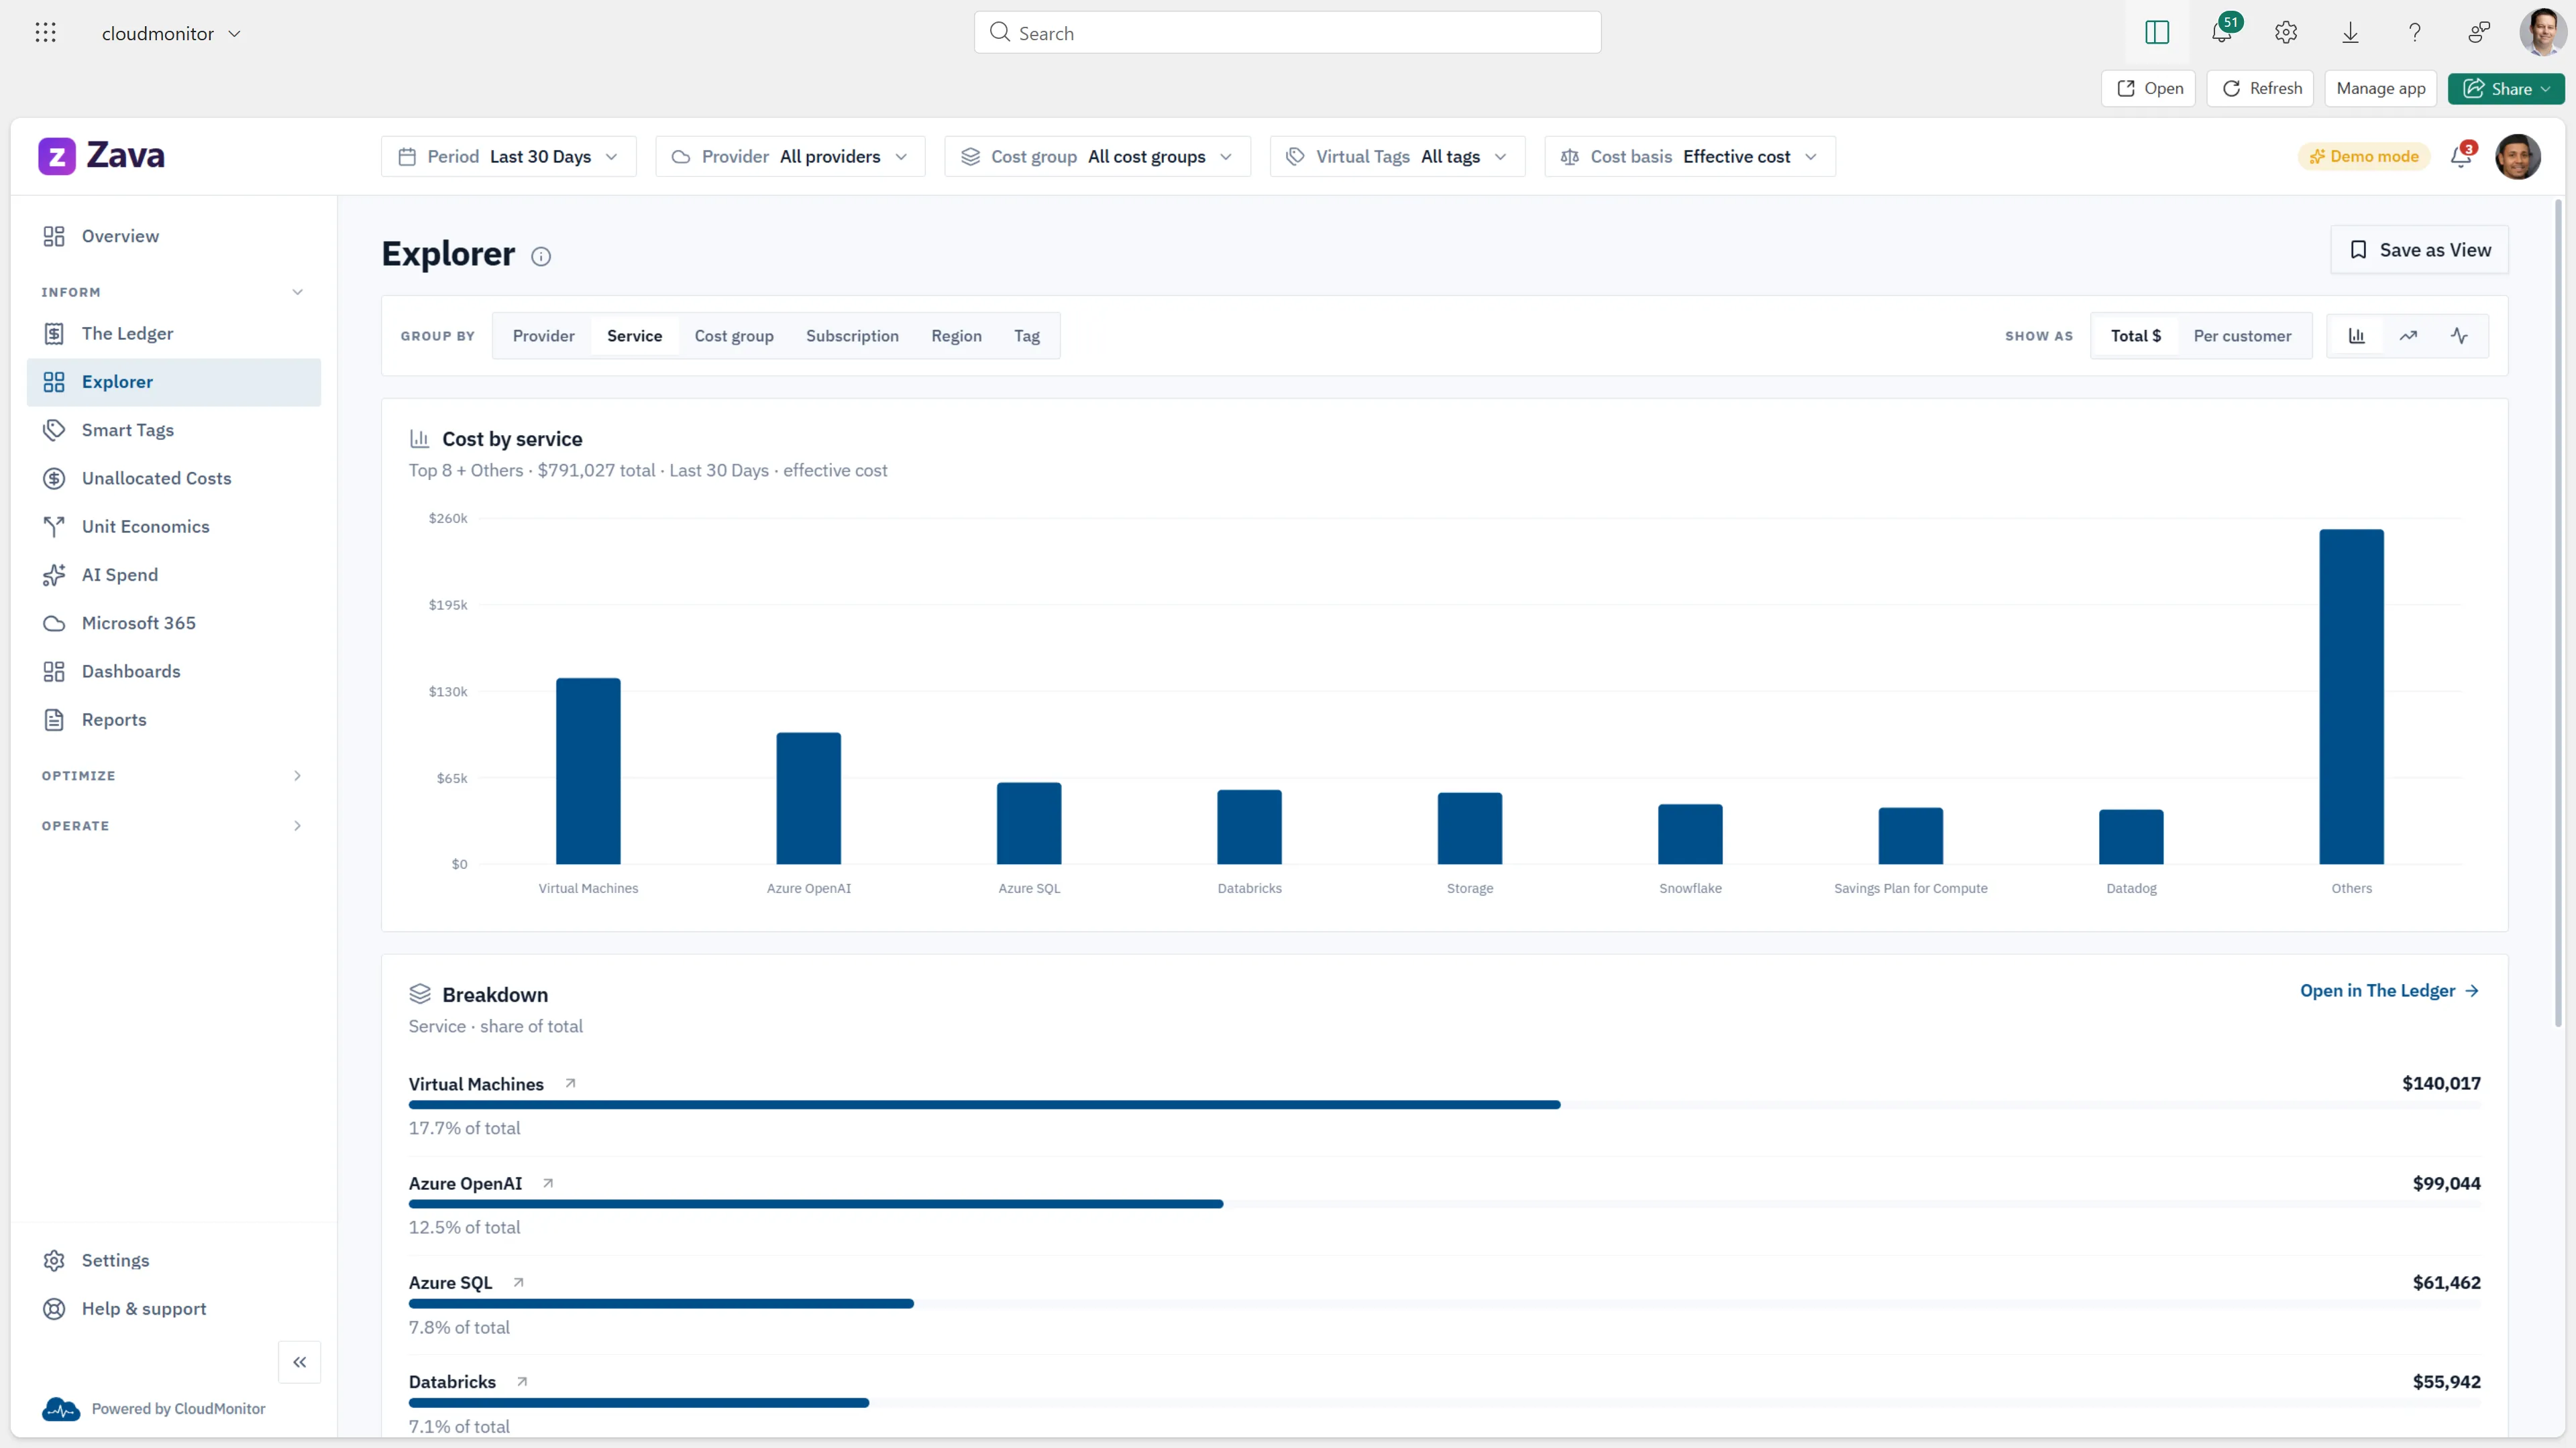Screen dimensions: 2576x1448
Task: Open Smart Tags in sidebar
Action: pyautogui.click(x=173, y=430)
